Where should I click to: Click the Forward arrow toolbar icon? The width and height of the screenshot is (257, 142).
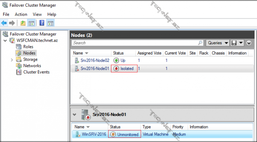pyautogui.click(x=12, y=23)
